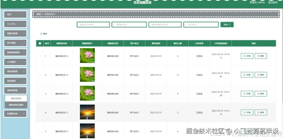283x139 pixels.
Task: Click the 预约时间 column header
Action: coord(156,44)
